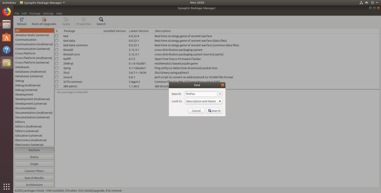The image size is (381, 193).
Task: Mark the 2ping package checkbox
Action: pos(57,68)
